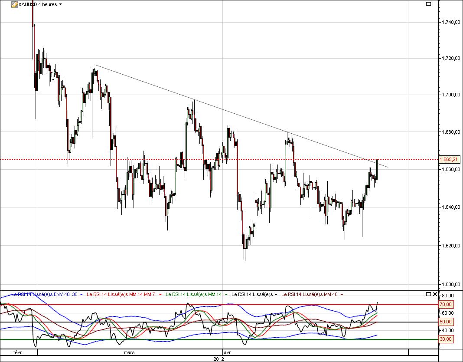Click the highlighted 1.665,21 price marker
The height and width of the screenshot is (362, 463).
(448, 159)
